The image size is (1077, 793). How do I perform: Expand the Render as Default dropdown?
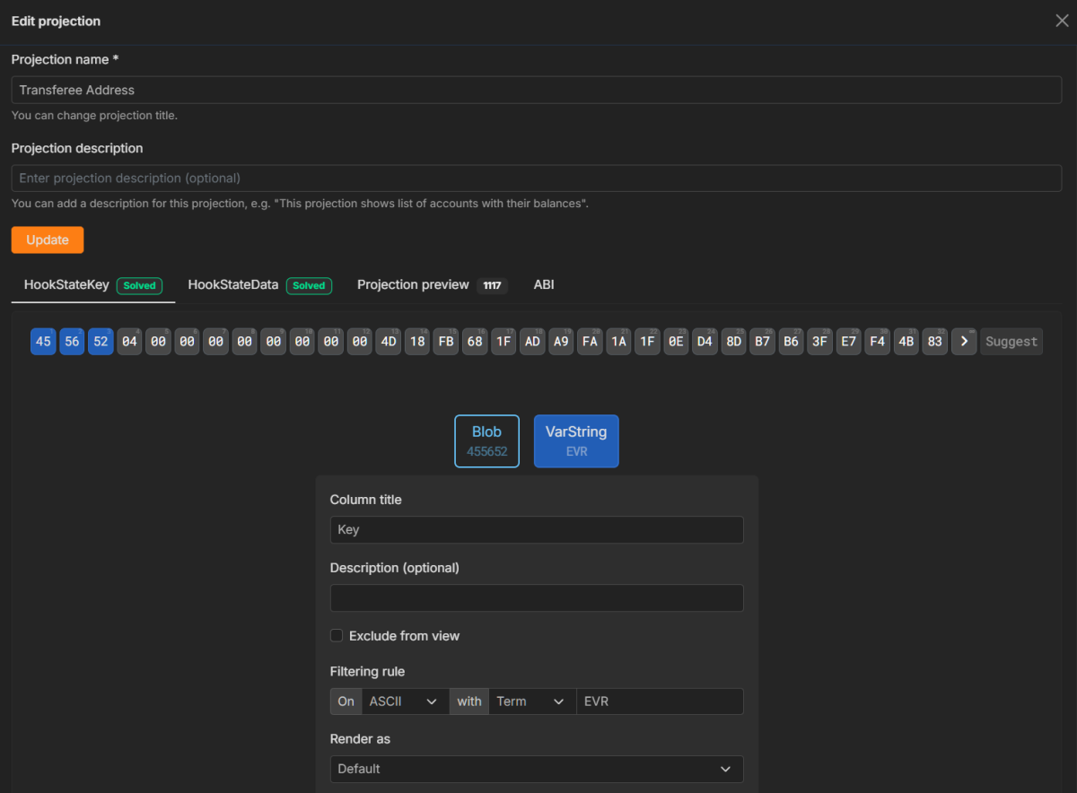[x=537, y=769]
